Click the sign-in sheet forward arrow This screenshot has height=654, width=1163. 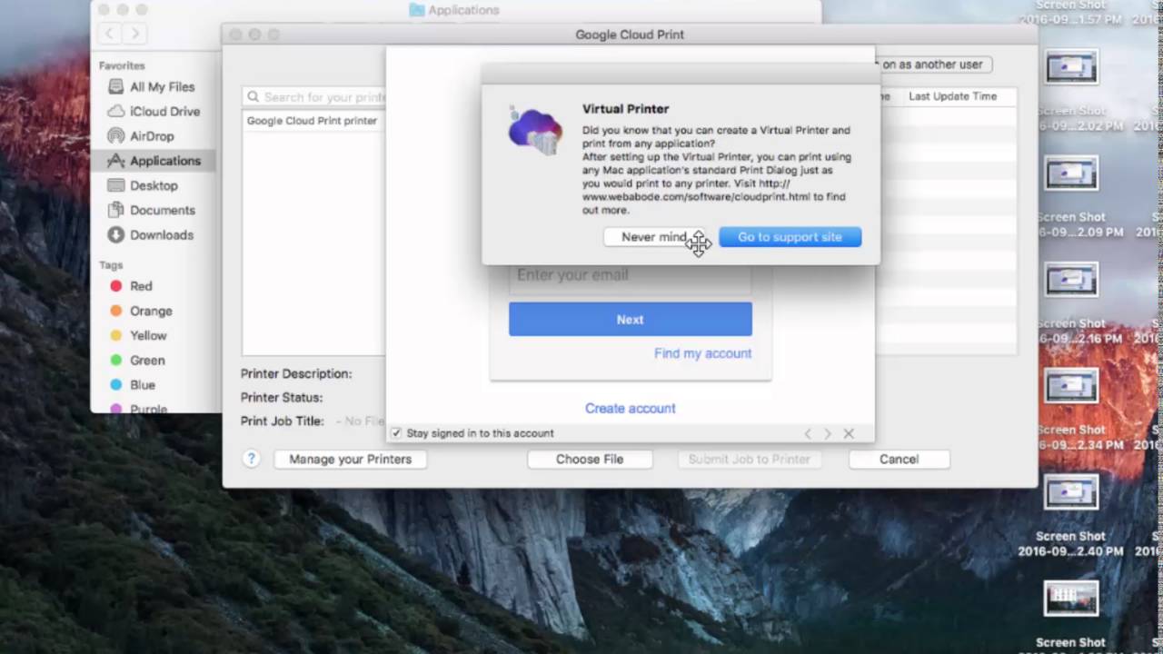tap(828, 434)
